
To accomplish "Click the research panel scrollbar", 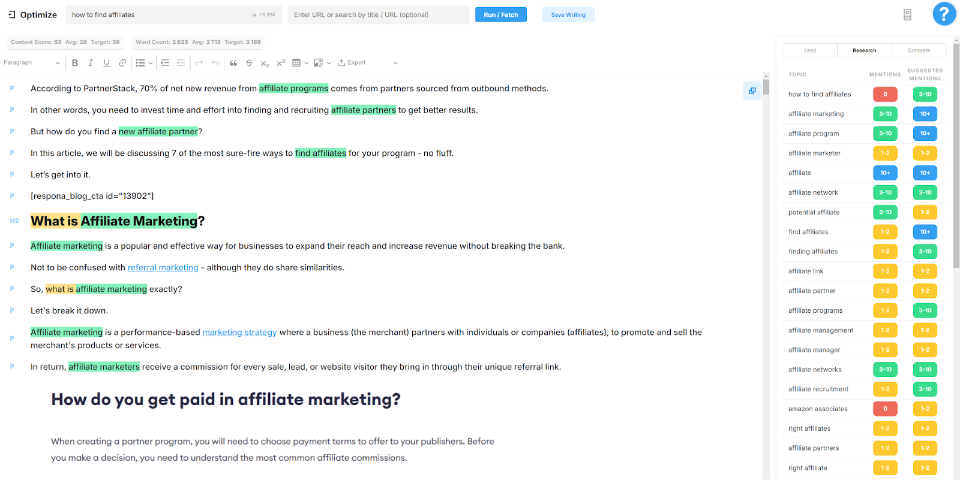I will (x=956, y=156).
